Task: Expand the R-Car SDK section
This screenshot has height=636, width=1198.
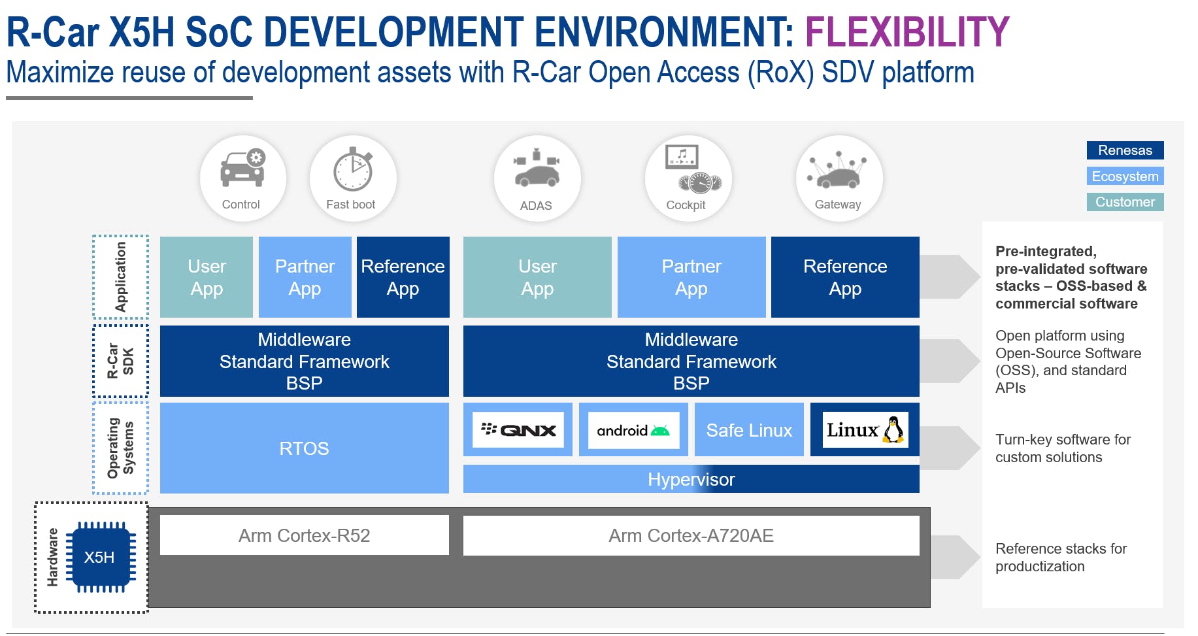Action: pyautogui.click(x=120, y=360)
